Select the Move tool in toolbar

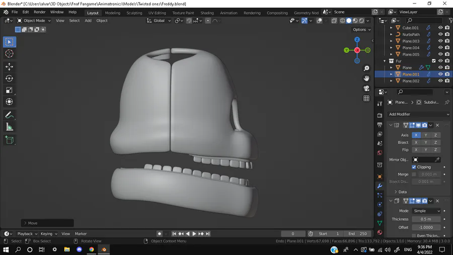pyautogui.click(x=9, y=67)
